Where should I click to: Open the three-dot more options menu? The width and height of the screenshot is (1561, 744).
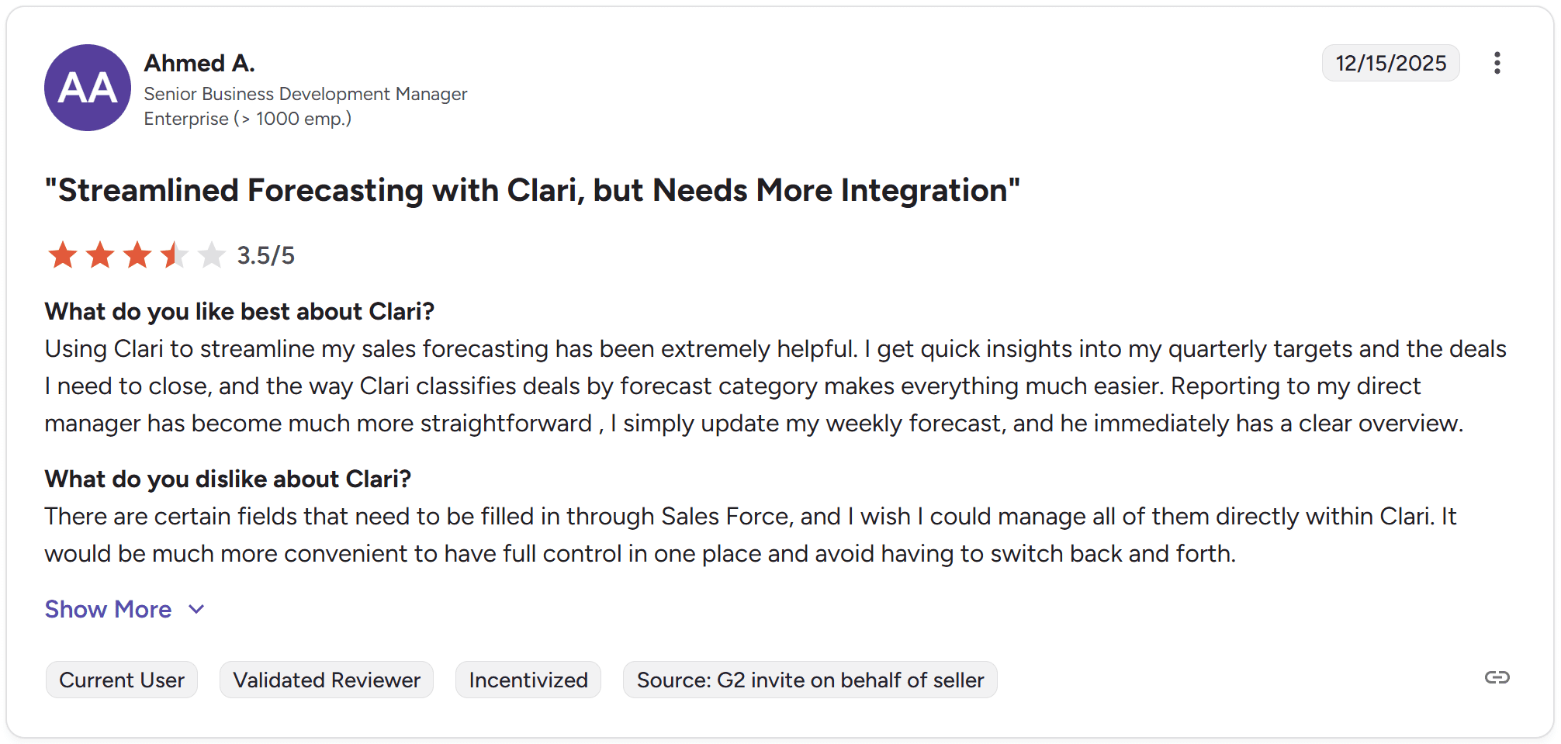click(x=1497, y=63)
